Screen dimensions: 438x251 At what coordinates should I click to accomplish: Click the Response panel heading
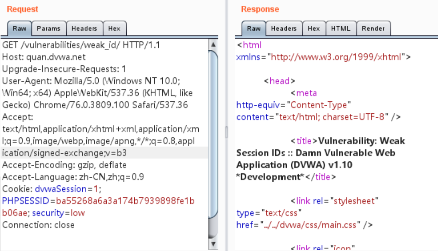[x=260, y=9]
